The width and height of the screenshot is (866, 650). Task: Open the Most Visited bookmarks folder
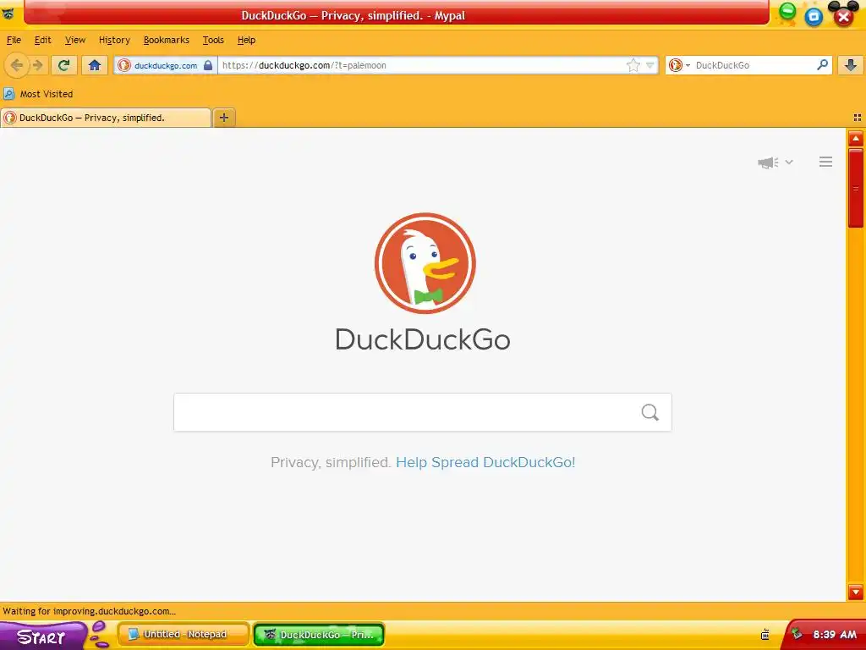click(x=39, y=94)
